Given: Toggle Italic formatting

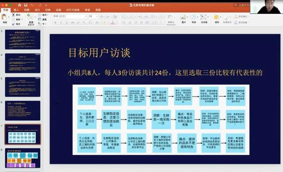Looking at the screenshot, I should [x=61, y=23].
